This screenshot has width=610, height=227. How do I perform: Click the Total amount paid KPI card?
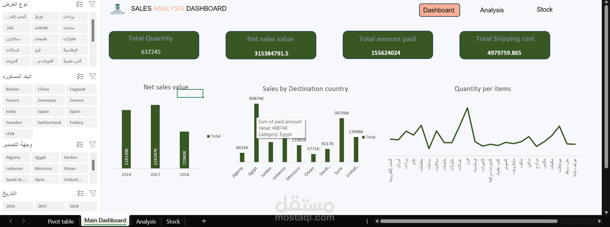[x=388, y=45]
